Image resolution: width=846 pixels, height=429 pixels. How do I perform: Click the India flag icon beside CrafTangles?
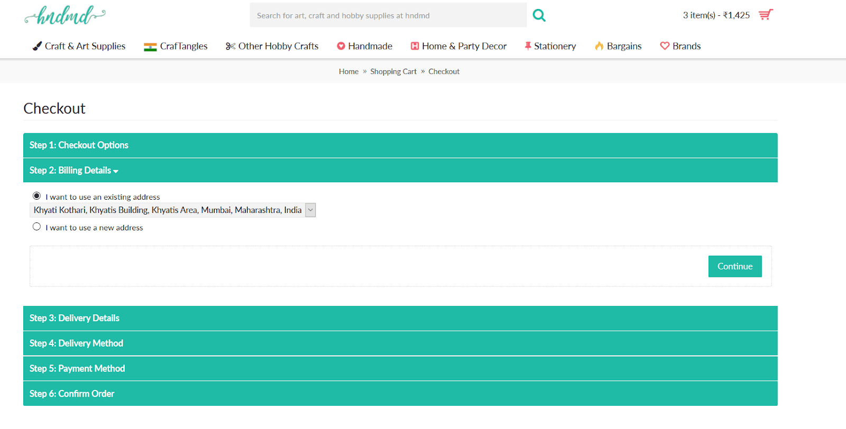point(150,46)
